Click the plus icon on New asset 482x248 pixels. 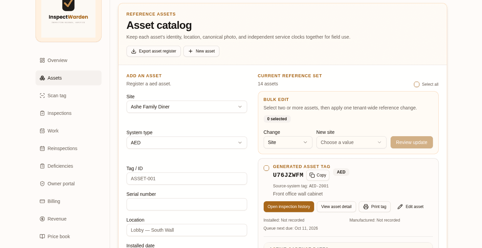(191, 51)
